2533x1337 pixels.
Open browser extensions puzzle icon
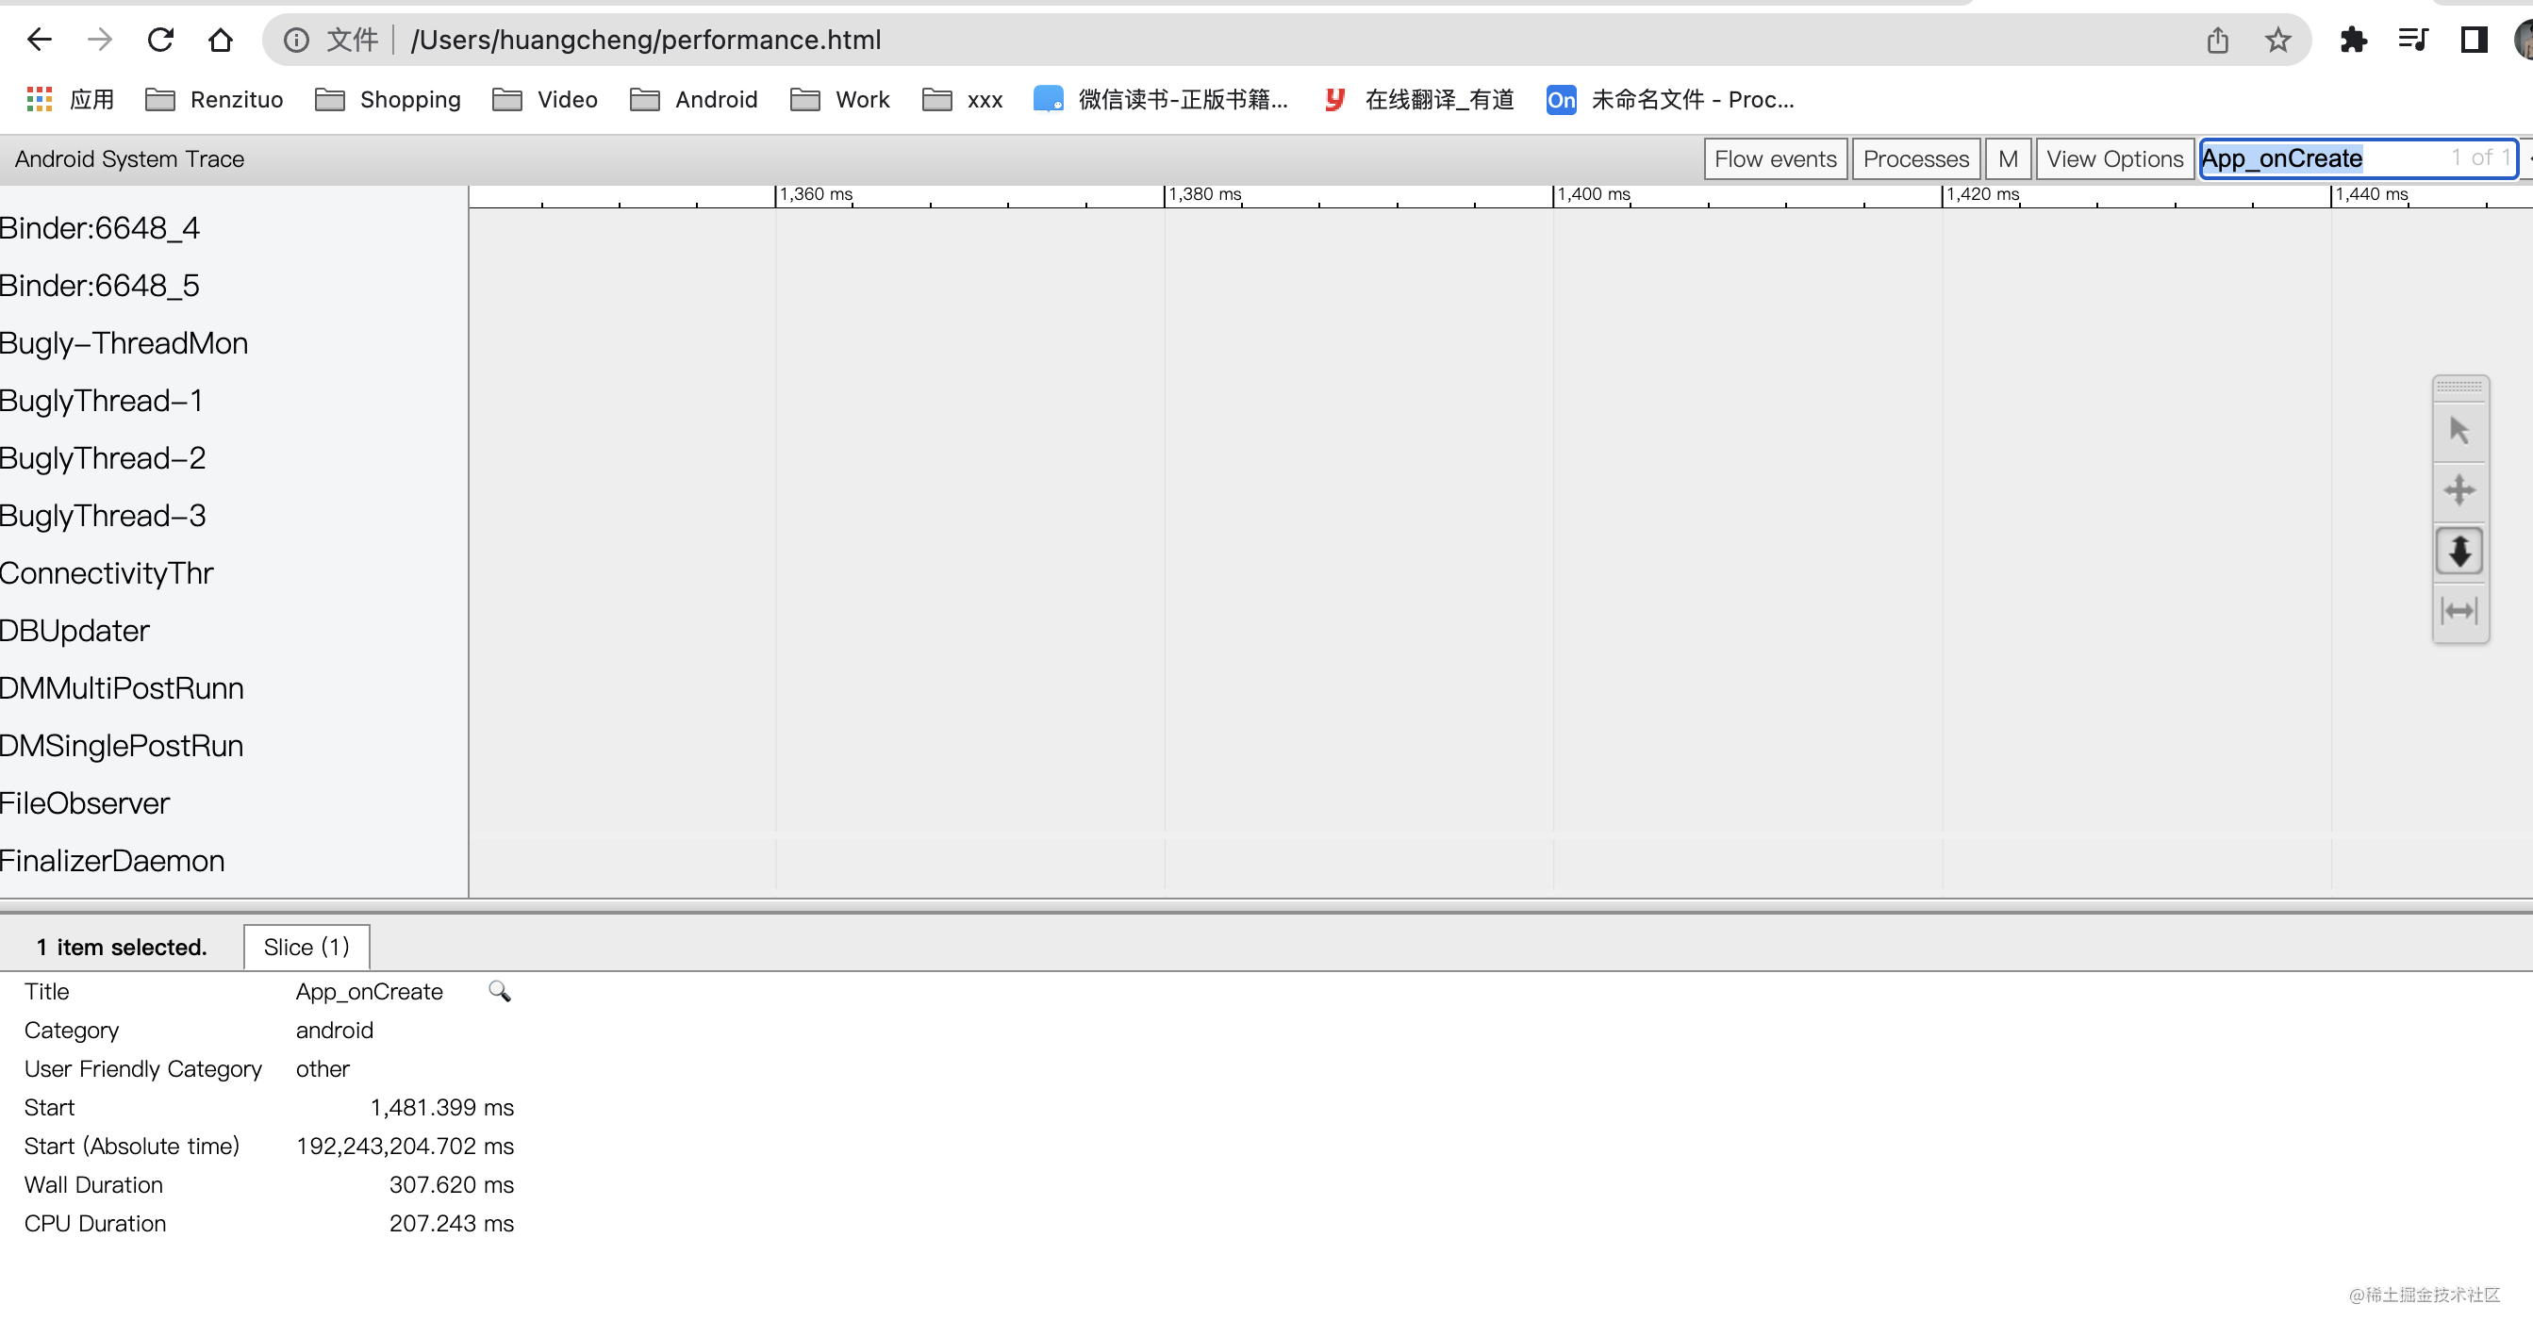[2353, 41]
